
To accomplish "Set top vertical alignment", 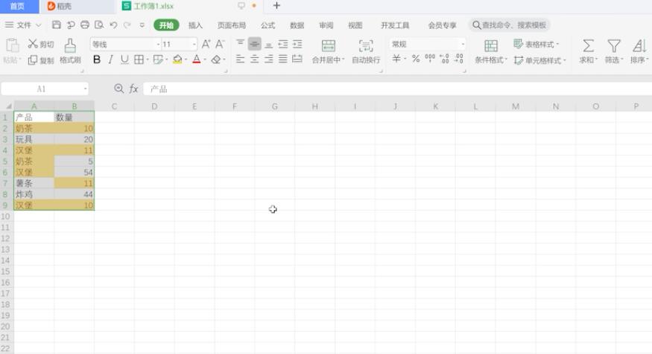I will click(x=241, y=44).
